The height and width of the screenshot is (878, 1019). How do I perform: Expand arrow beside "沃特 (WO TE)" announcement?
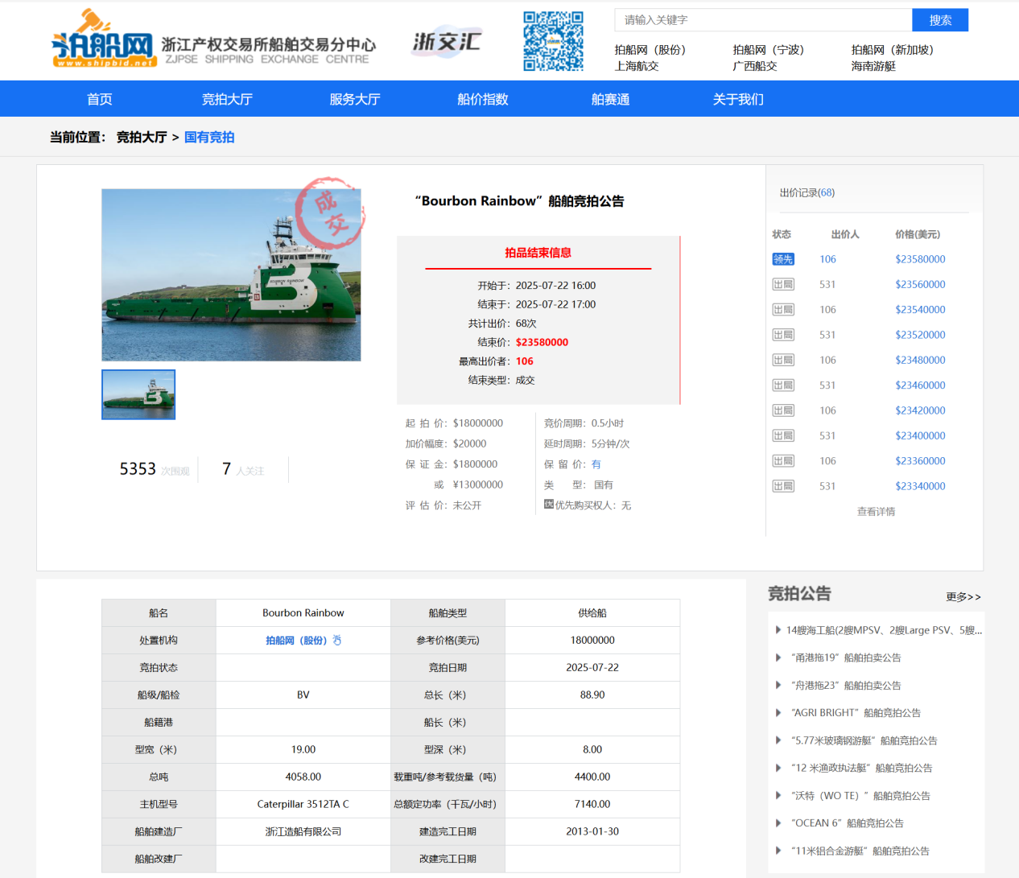coord(778,795)
